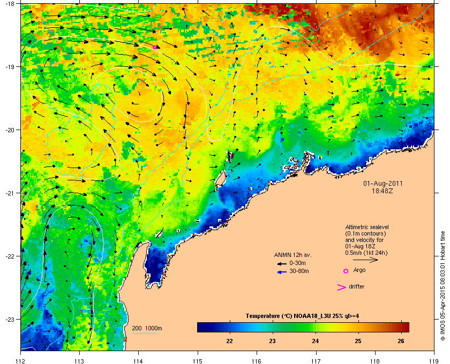Click the latitude label -23
Screen dimensions: 450x364
coord(10,319)
